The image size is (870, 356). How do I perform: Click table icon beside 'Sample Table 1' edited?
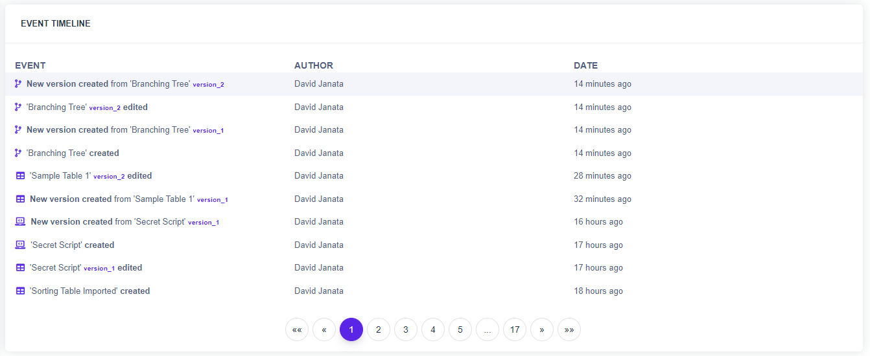pyautogui.click(x=20, y=176)
